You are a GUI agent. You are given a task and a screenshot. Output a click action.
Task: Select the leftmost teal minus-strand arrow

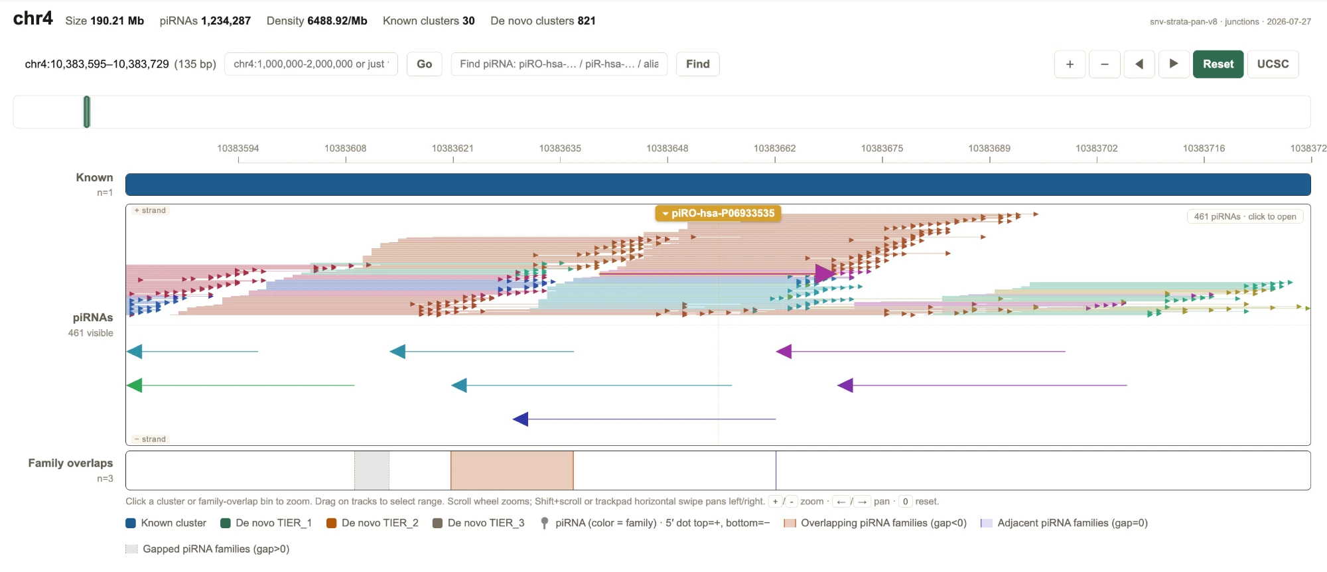[x=192, y=352]
